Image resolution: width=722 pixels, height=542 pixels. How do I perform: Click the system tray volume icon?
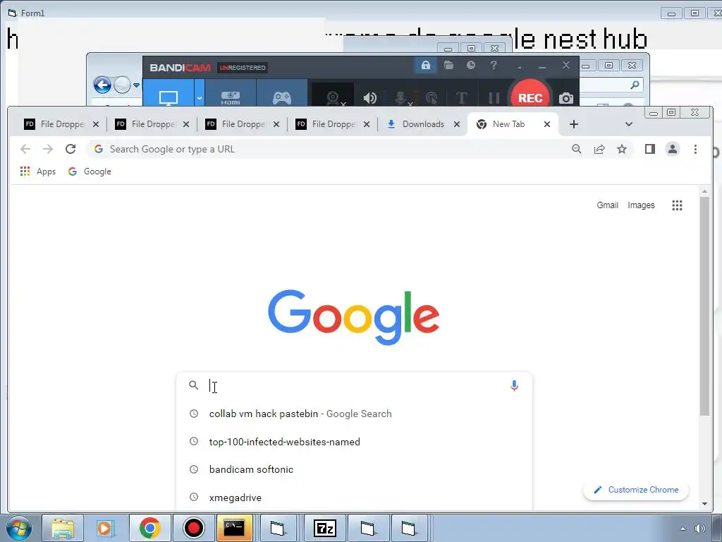tap(699, 529)
